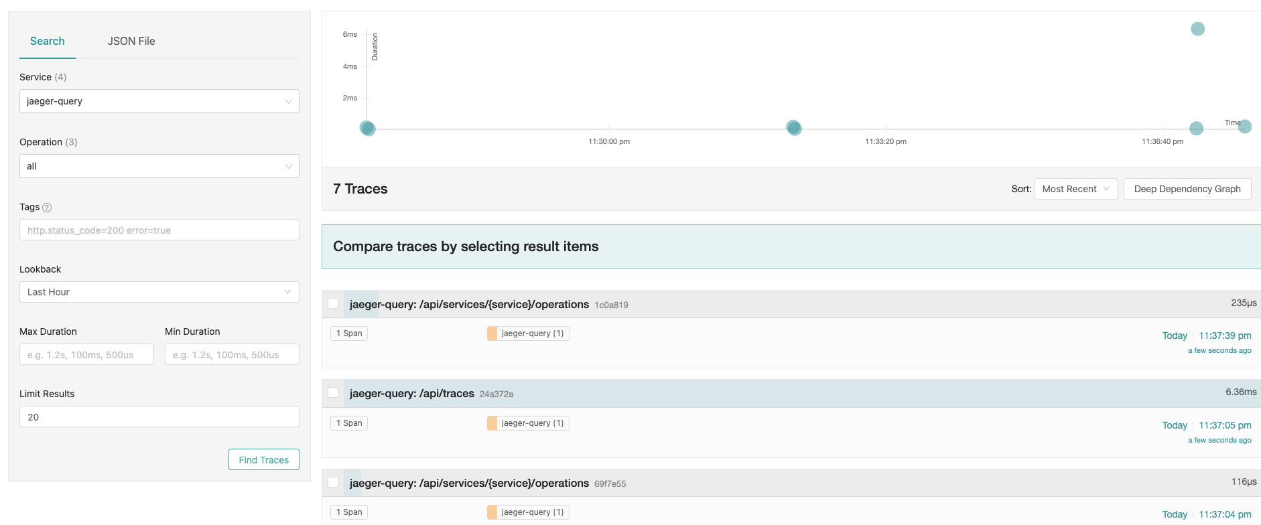Click the Max Duration input field
The image size is (1261, 525).
coord(86,354)
